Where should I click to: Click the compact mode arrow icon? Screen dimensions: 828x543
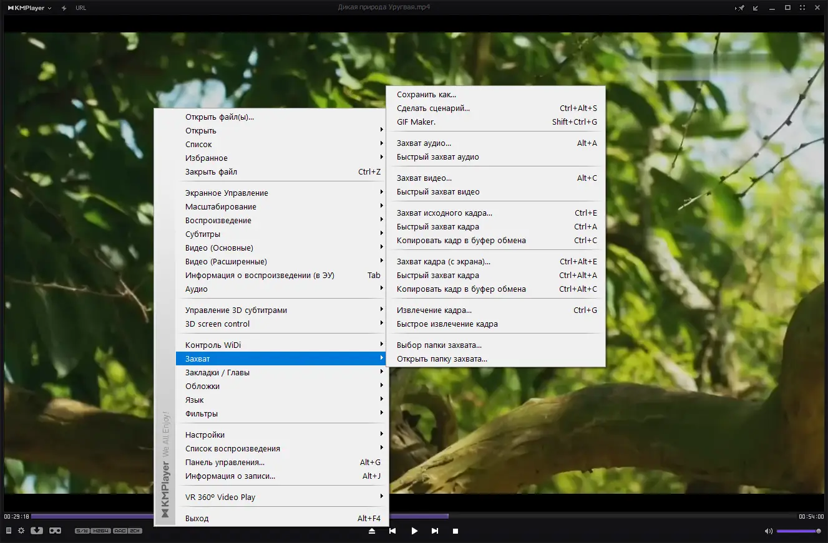click(756, 8)
